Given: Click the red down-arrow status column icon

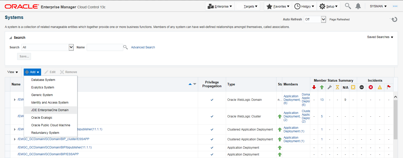Looking at the screenshot, I should point(314,87).
